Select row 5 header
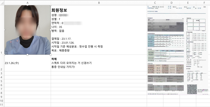210x107 pixels. [x=2, y=81]
